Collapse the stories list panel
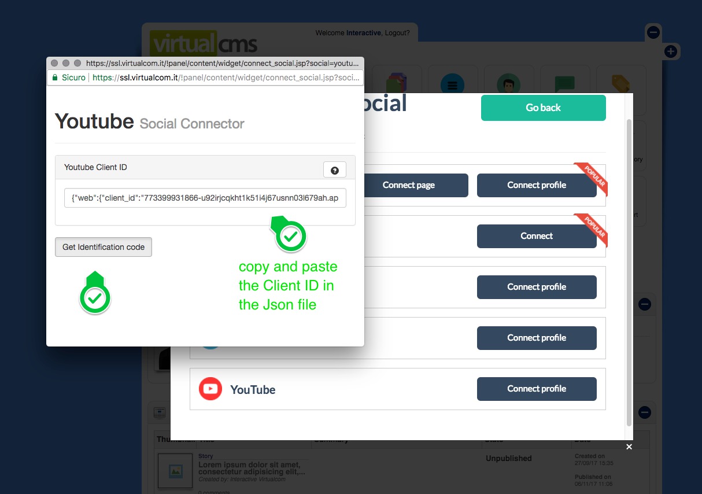This screenshot has height=494, width=702. tap(645, 412)
